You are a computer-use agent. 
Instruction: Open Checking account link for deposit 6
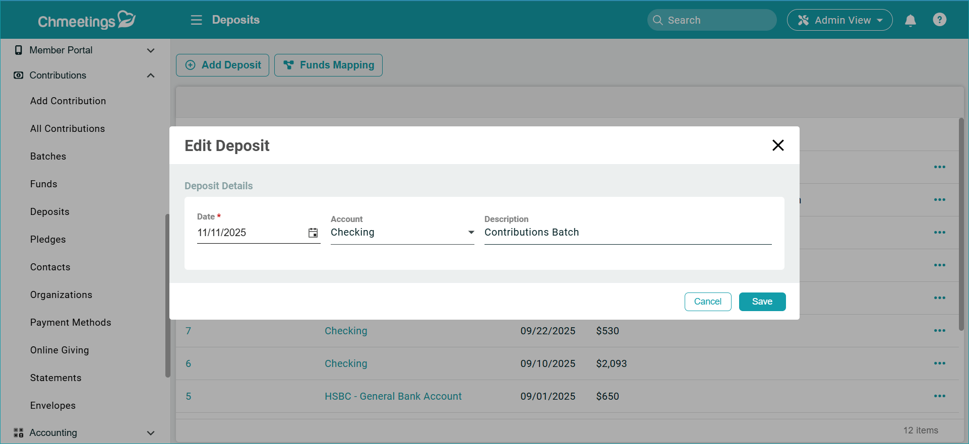coord(346,363)
